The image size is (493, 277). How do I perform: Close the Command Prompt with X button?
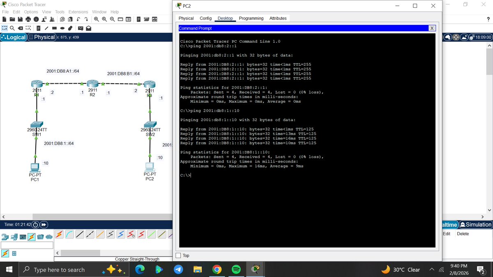432,28
